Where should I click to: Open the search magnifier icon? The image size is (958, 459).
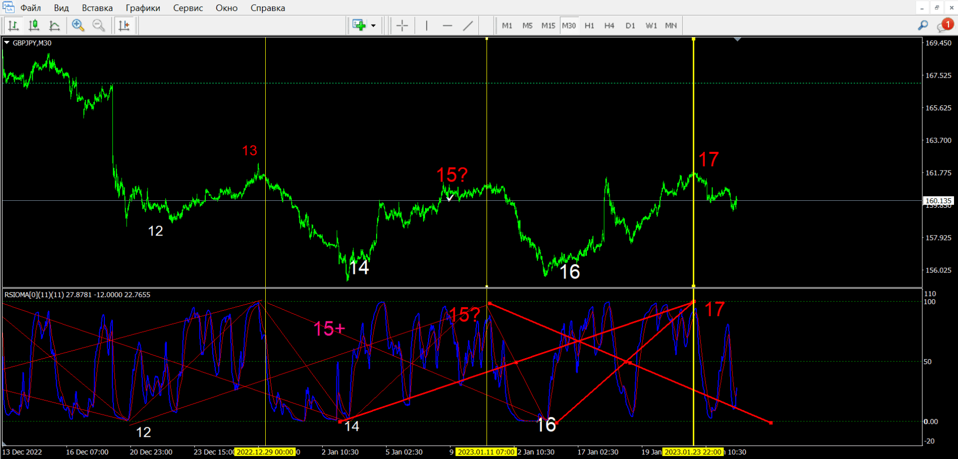pyautogui.click(x=923, y=25)
